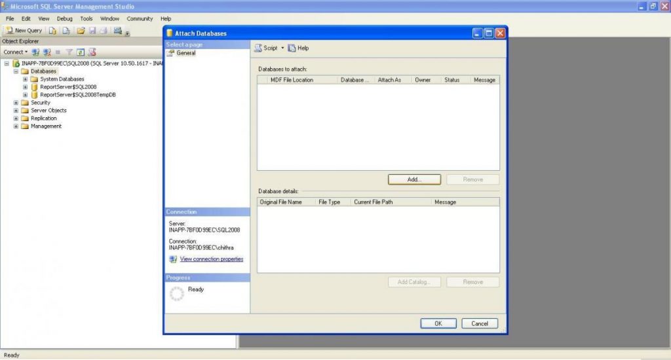The width and height of the screenshot is (671, 360).
Task: Click the Add... button
Action: click(x=414, y=179)
